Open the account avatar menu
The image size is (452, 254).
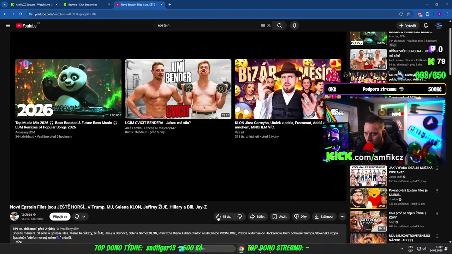point(439,25)
